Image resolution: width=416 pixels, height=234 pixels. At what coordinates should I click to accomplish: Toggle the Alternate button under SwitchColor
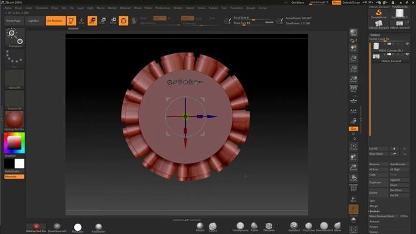click(x=14, y=177)
